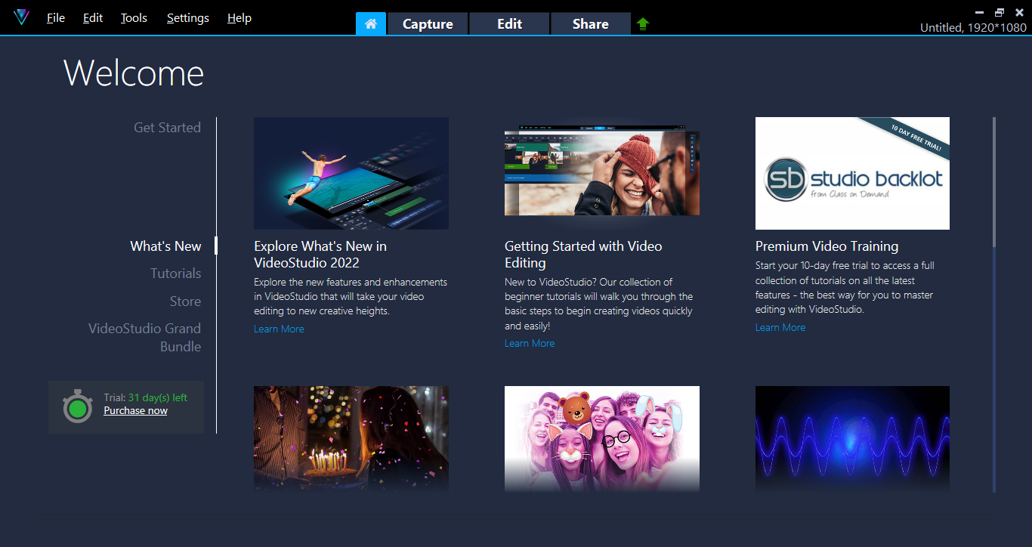Click the Purchase now link
The height and width of the screenshot is (547, 1032).
135,411
